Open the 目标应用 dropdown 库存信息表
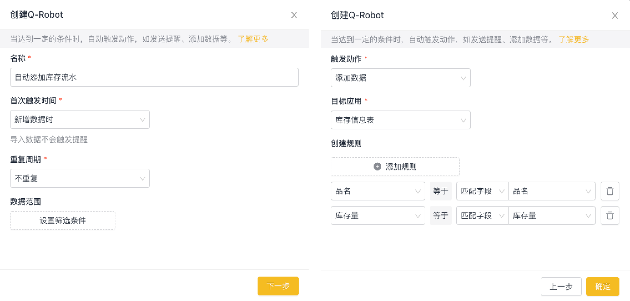 coord(400,120)
